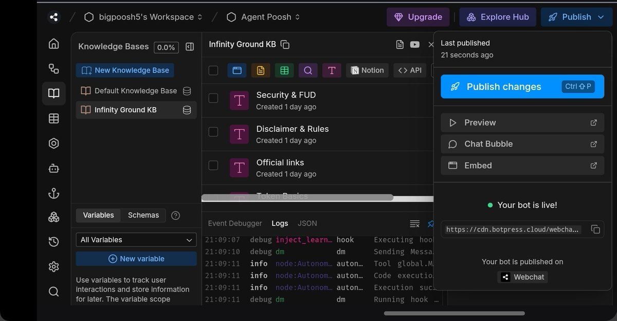617x321 pixels.
Task: Add a table source with green icon
Action: [x=284, y=70]
